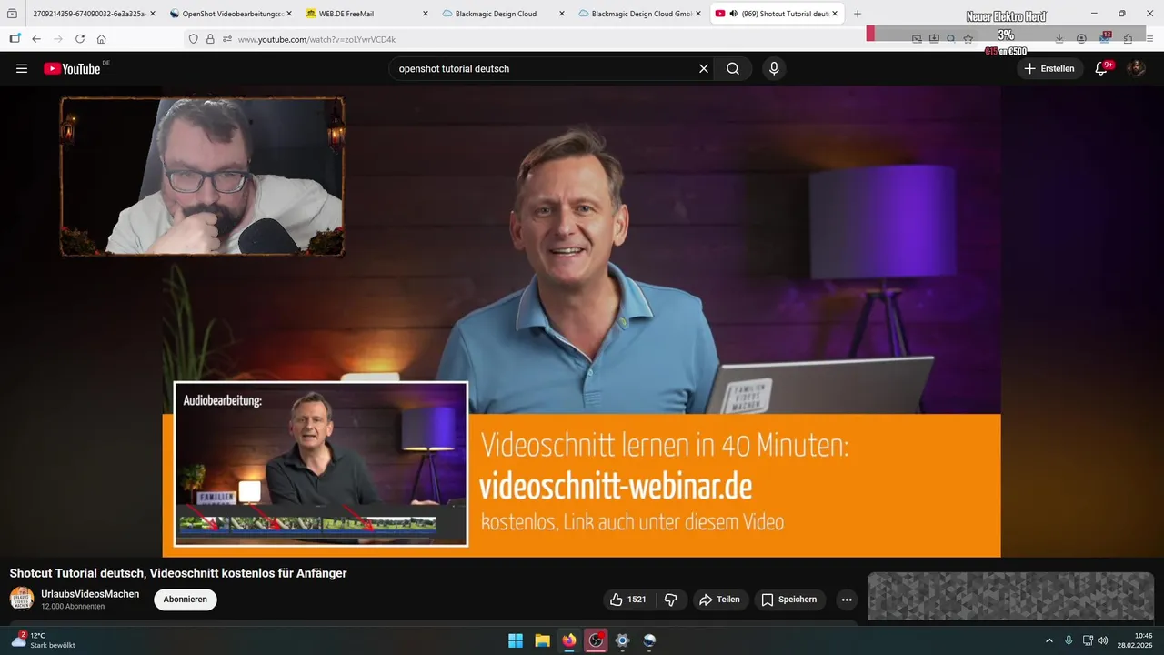Open Firefox View in the tab bar
Image resolution: width=1164 pixels, height=655 pixels.
pos(12,14)
